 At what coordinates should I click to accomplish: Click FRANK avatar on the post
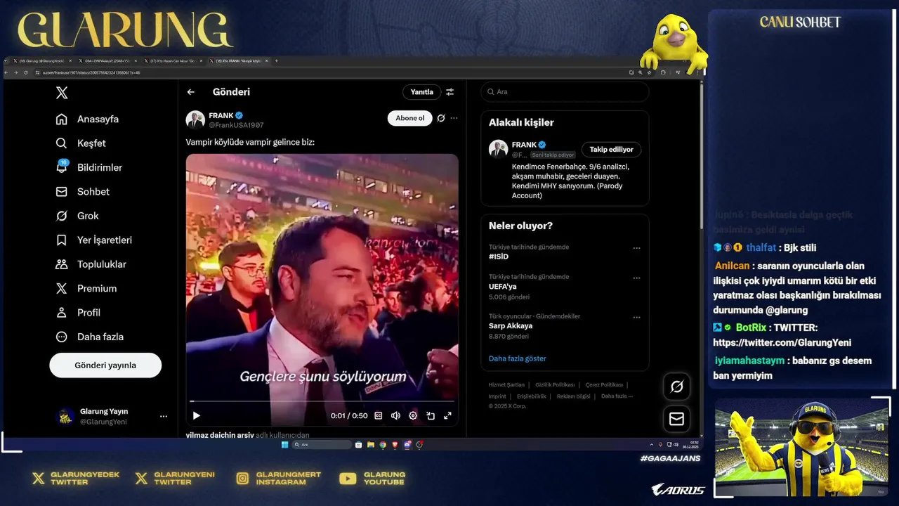[x=195, y=119]
